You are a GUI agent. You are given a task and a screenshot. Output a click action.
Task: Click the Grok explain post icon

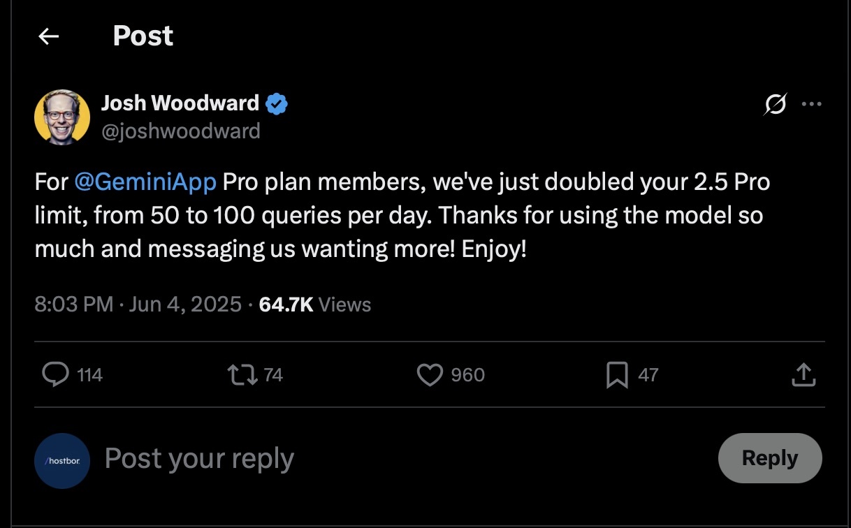point(775,105)
